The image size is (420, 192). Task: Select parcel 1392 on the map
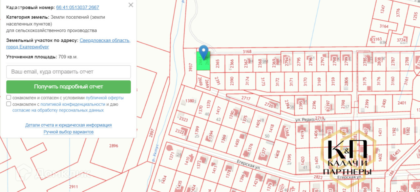click(394, 131)
